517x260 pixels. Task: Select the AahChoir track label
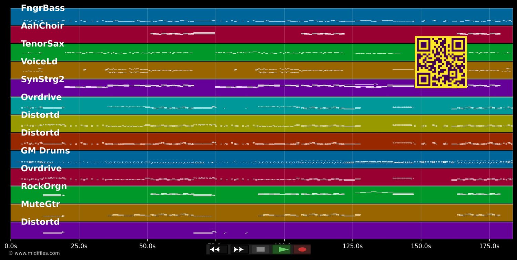point(42,26)
